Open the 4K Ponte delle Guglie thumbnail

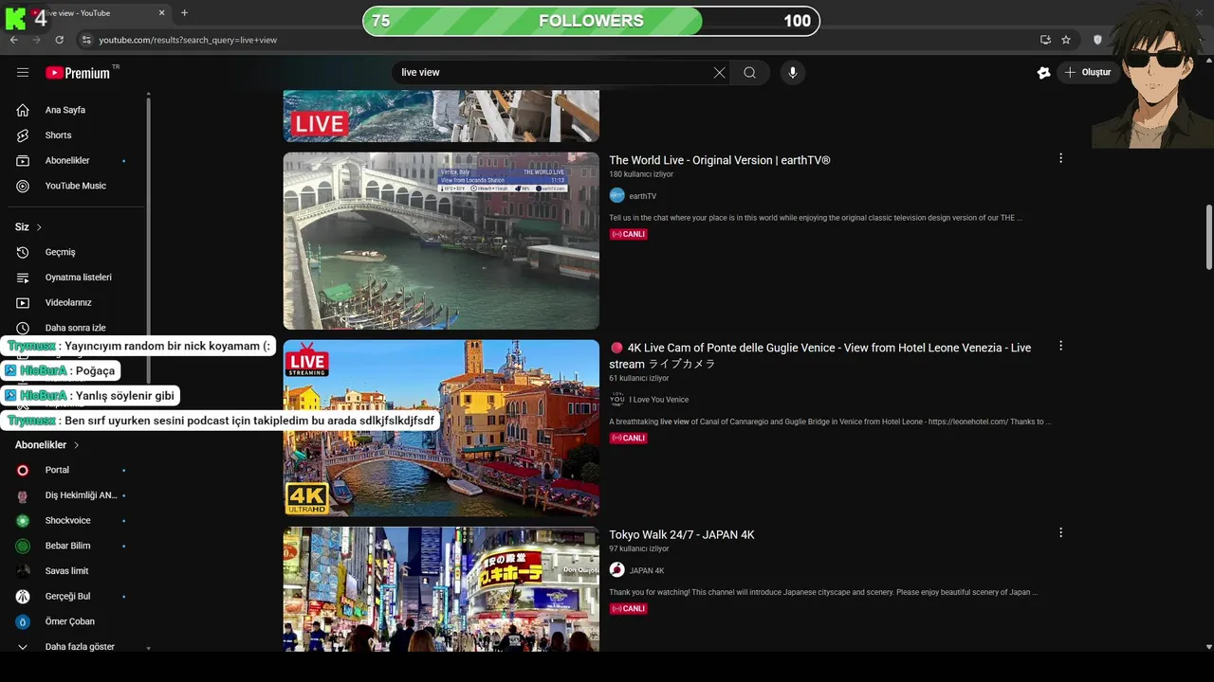[x=441, y=428]
